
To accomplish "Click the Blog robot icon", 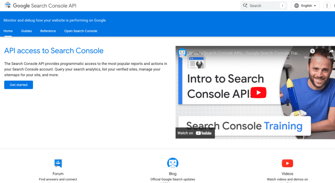I will pyautogui.click(x=173, y=163).
